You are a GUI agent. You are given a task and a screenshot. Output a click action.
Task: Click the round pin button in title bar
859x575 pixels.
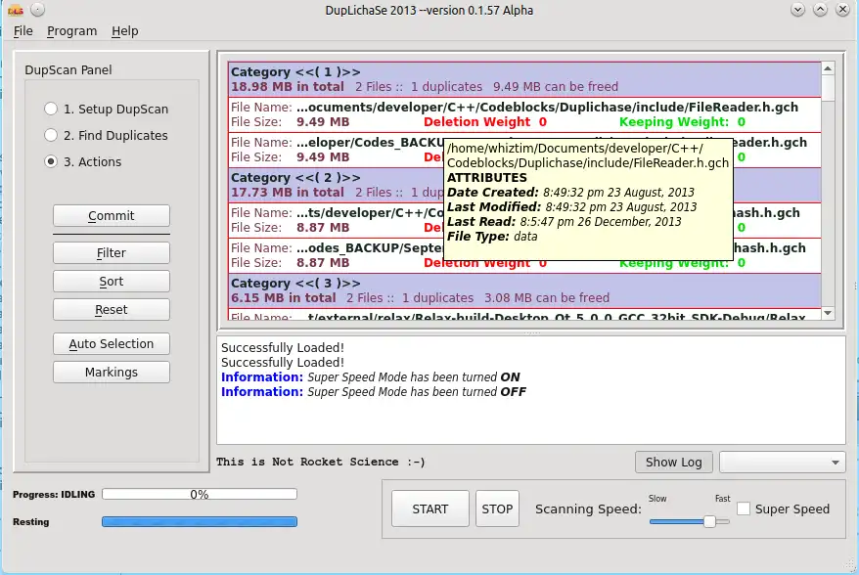(x=37, y=10)
